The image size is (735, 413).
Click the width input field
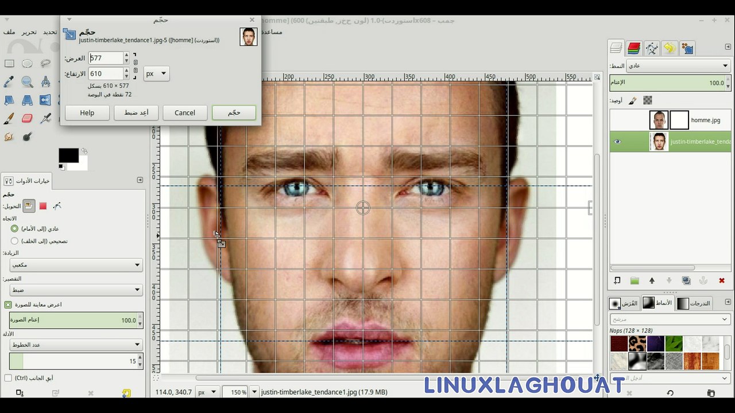click(106, 58)
